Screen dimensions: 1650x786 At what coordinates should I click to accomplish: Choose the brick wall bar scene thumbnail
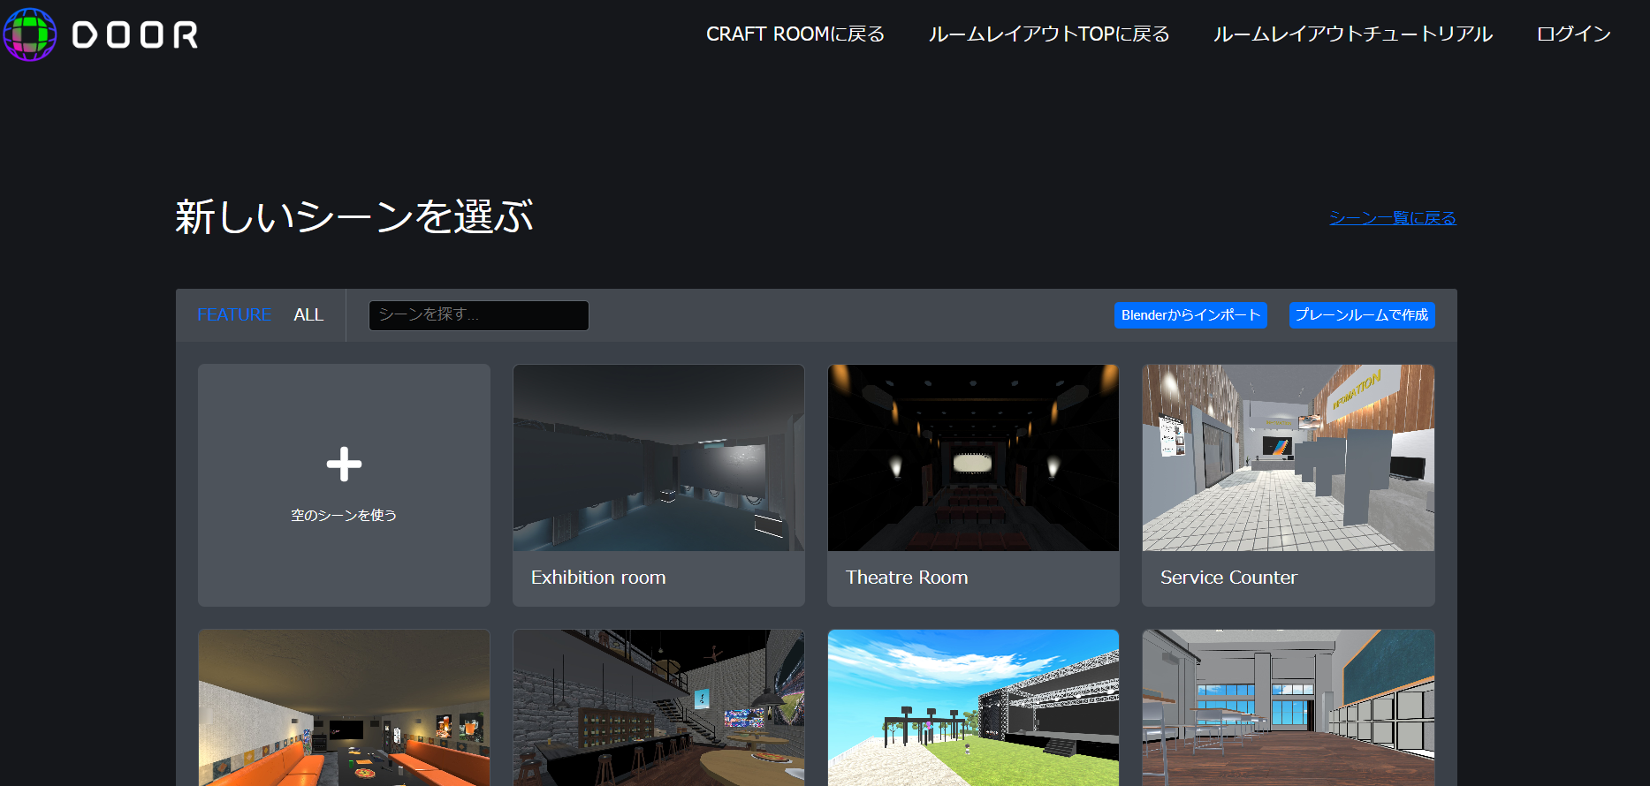point(658,707)
